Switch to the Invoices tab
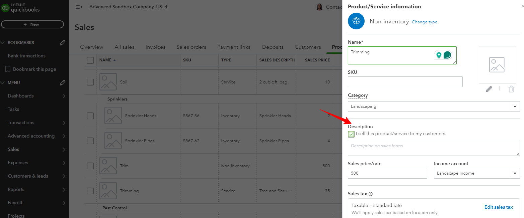524x218 pixels. 155,47
